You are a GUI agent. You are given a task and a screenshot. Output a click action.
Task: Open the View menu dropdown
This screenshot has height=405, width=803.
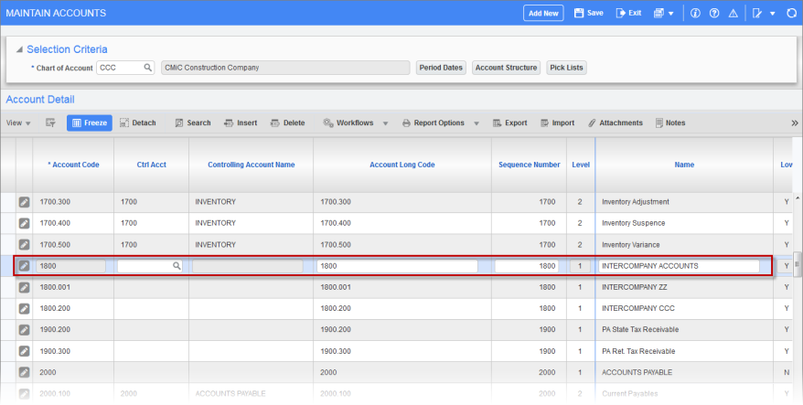pyautogui.click(x=18, y=123)
